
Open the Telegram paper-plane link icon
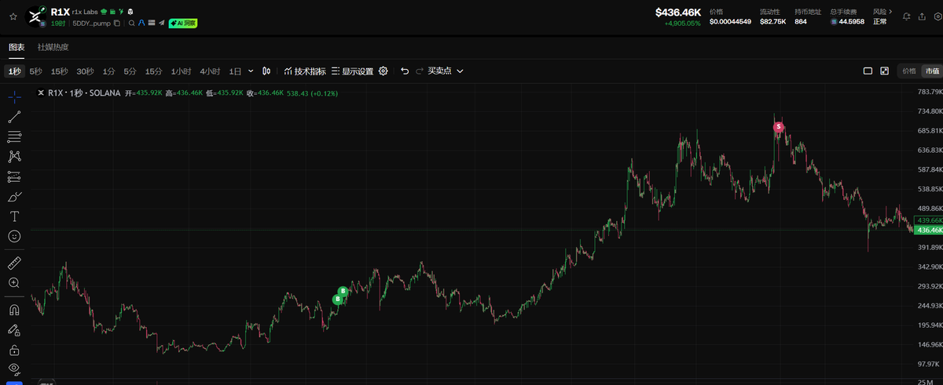click(x=162, y=24)
